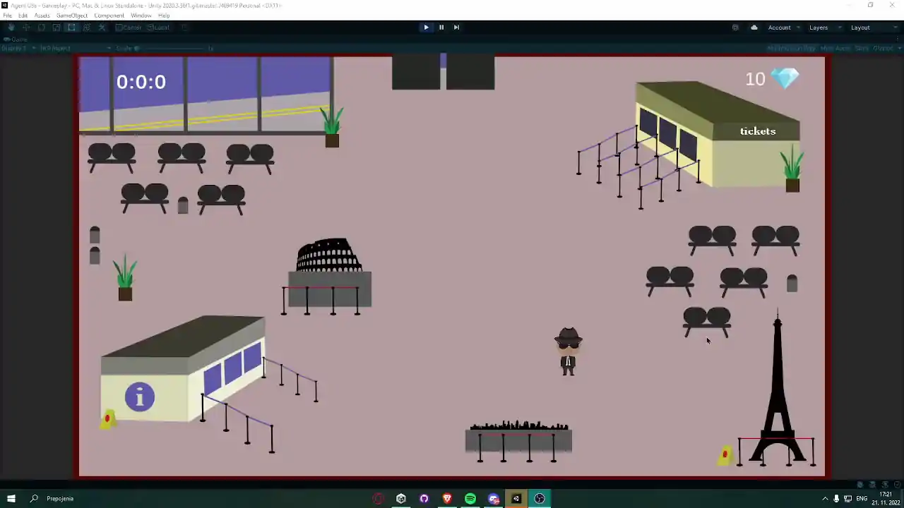Click the agent character with hat
The height and width of the screenshot is (508, 904).
(x=568, y=351)
